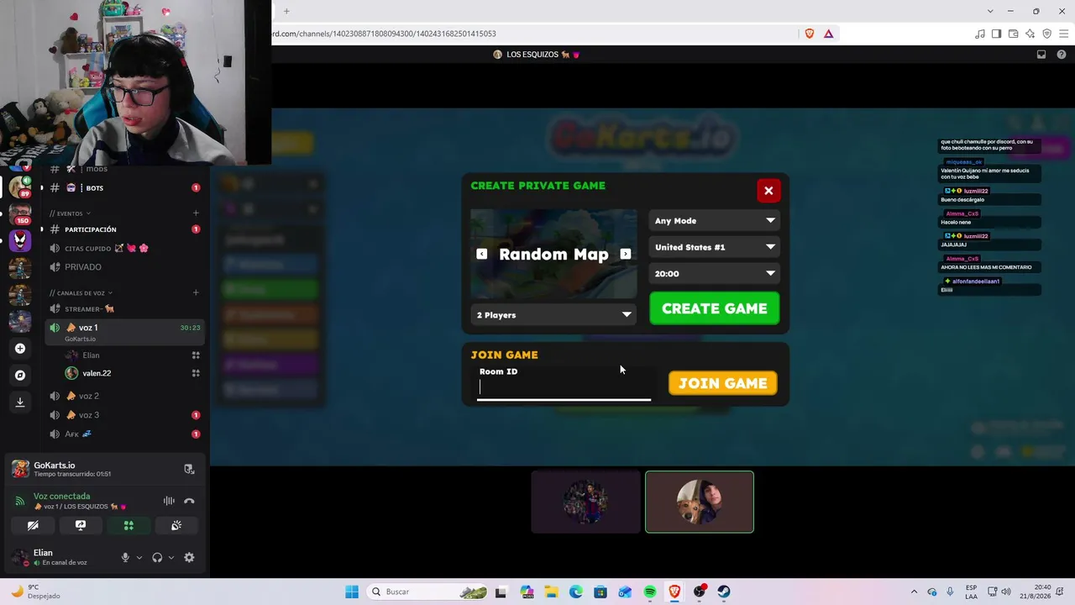Screen dimensions: 1075x605
Task: Open microphone input options arrow
Action: (x=139, y=557)
